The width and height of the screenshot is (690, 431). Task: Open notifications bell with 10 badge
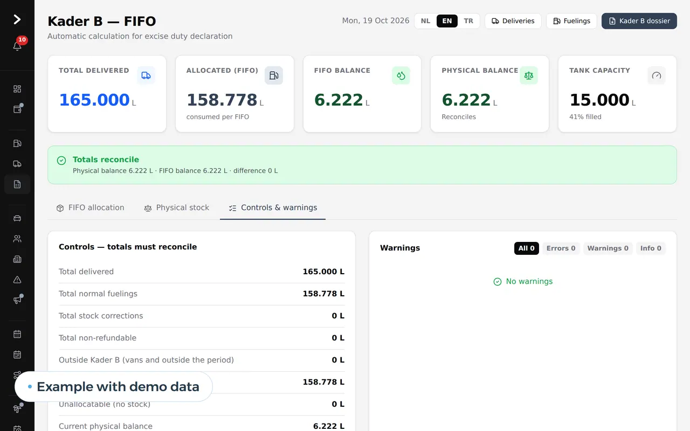pyautogui.click(x=17, y=46)
